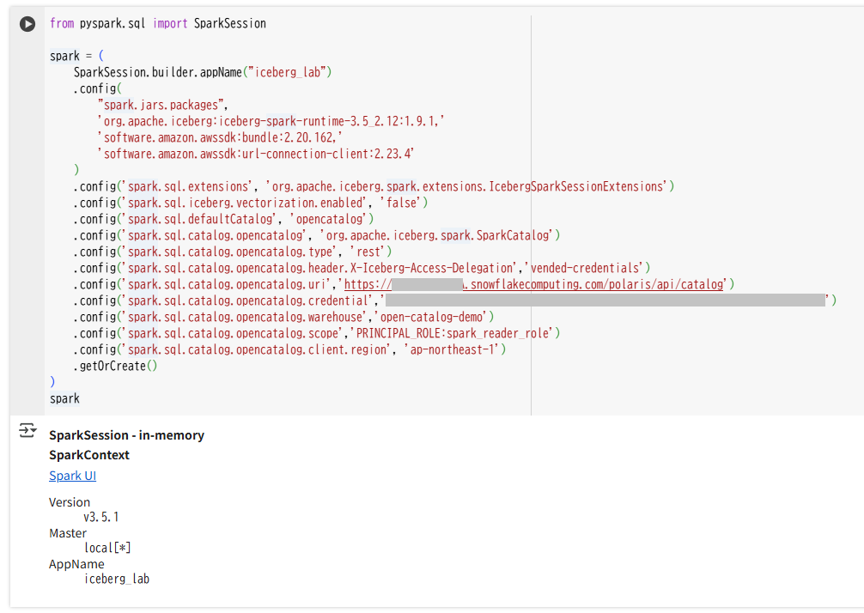Click the warehouse 'open-catalog-demo' value
Image resolution: width=864 pixels, height=613 pixels.
coord(431,317)
